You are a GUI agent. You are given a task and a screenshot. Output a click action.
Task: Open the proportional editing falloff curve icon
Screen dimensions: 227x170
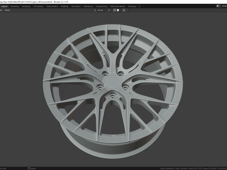[x=127, y=10]
